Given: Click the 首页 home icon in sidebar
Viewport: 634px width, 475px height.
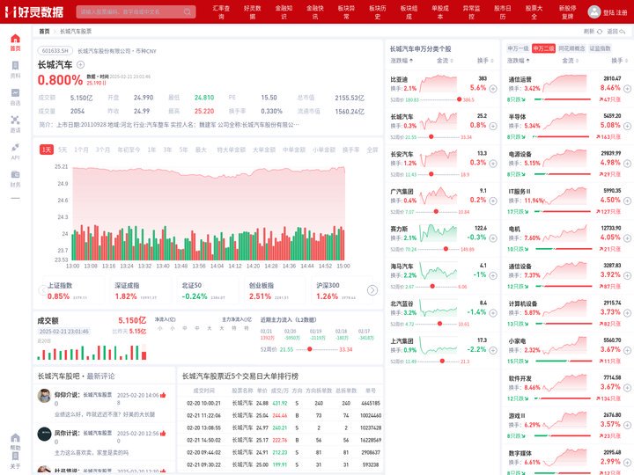Looking at the screenshot, I should pos(15,39).
